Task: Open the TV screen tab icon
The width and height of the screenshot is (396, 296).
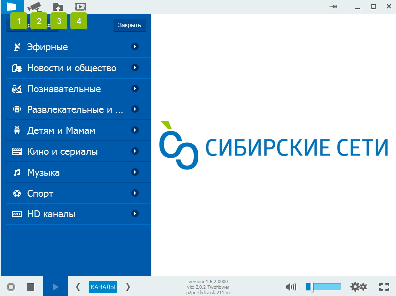Action: pos(12,6)
